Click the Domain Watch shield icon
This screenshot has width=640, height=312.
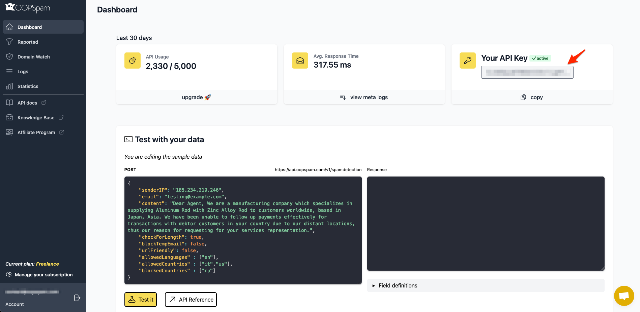(9, 56)
